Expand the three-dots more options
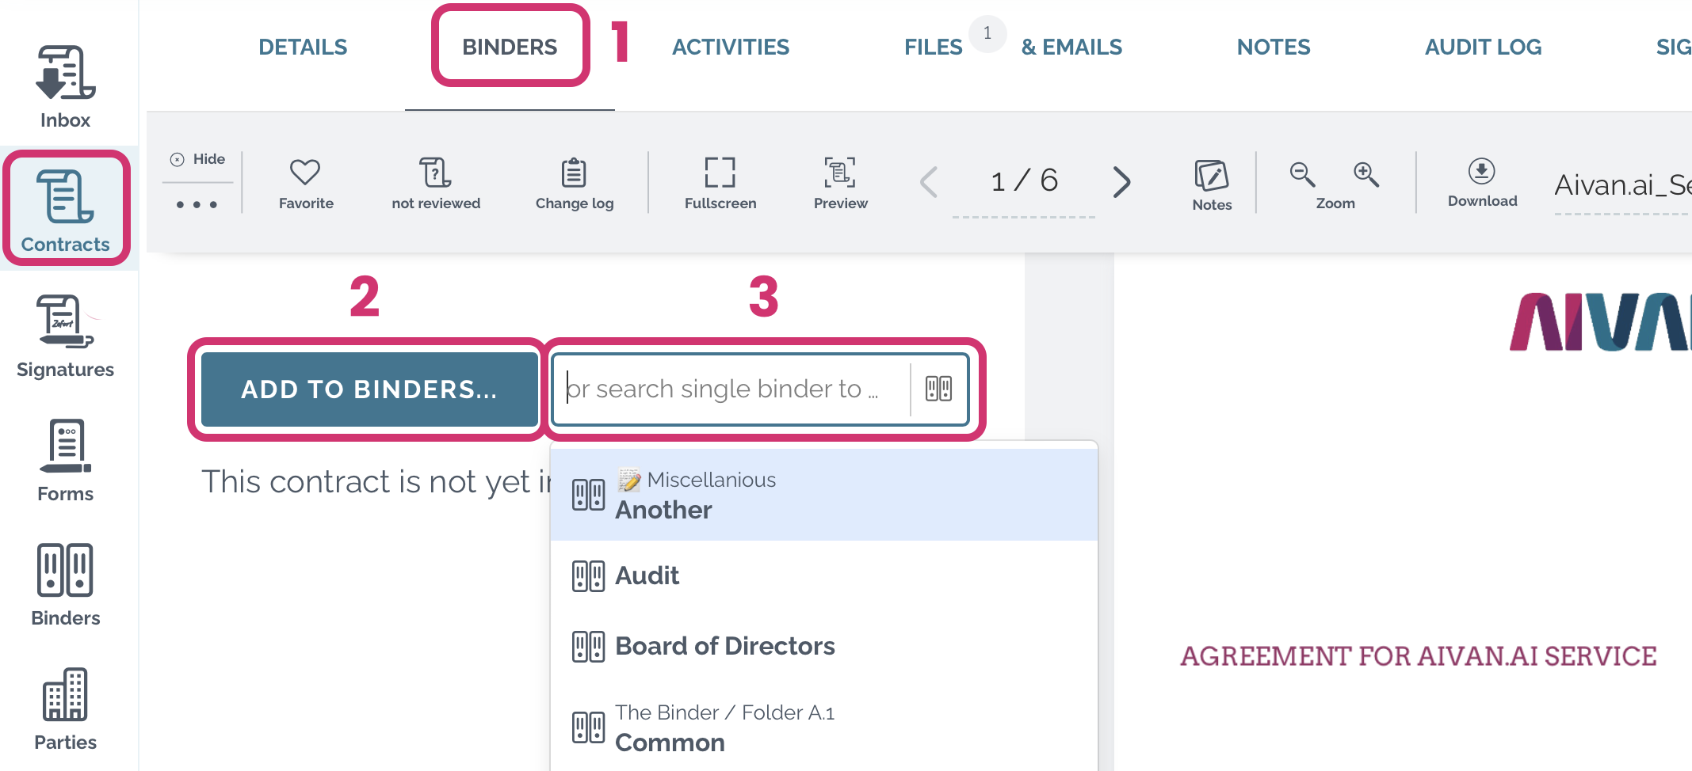The image size is (1692, 771). pos(197,204)
